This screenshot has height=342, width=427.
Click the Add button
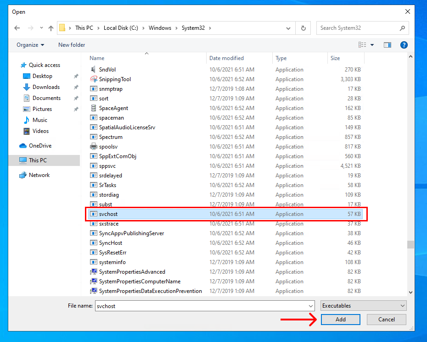coord(340,319)
